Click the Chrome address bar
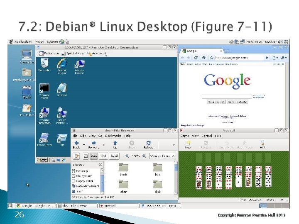Viewport: 299px width, 224px height. 239,58
